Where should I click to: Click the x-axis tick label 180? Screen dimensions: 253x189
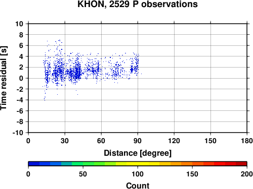point(247,141)
